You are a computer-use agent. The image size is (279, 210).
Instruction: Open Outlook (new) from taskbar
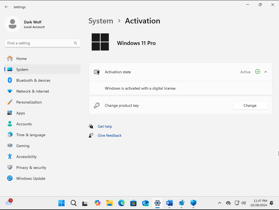145,203
